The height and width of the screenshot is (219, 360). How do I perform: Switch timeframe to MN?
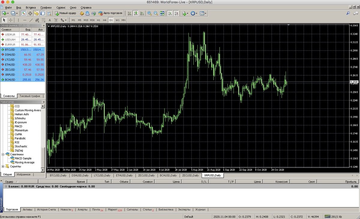tap(124, 20)
